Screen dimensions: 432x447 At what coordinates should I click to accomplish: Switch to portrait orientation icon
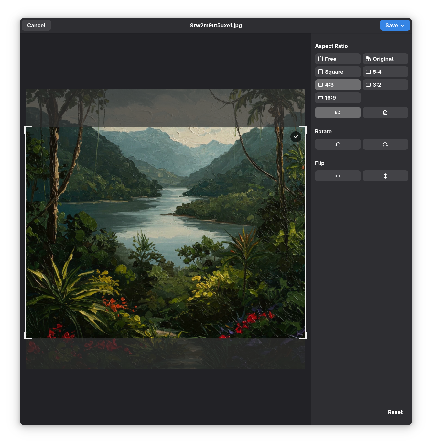point(385,113)
